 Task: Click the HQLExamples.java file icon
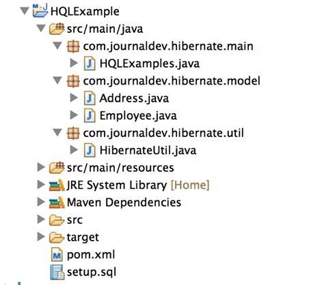pyautogui.click(x=90, y=63)
